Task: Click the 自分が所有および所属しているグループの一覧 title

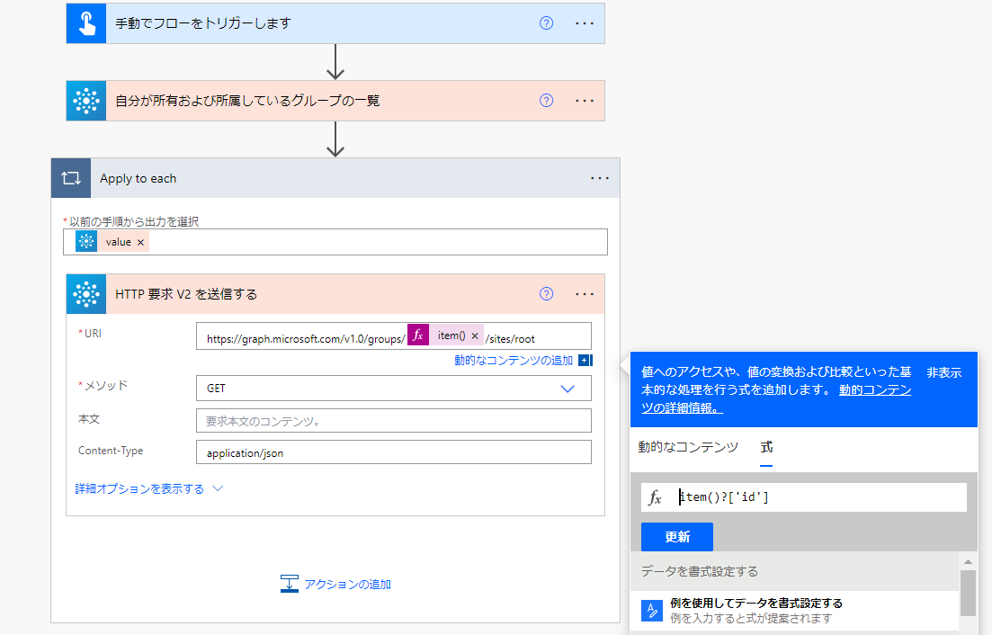Action: tap(247, 101)
